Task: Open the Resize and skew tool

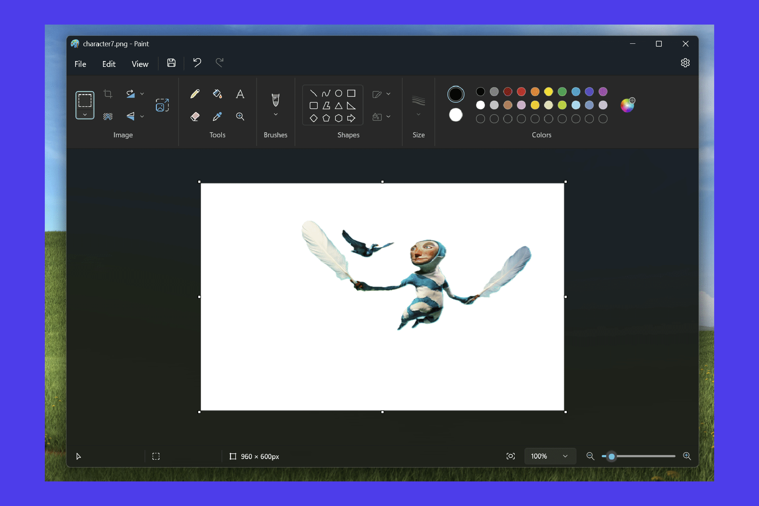Action: pyautogui.click(x=162, y=105)
